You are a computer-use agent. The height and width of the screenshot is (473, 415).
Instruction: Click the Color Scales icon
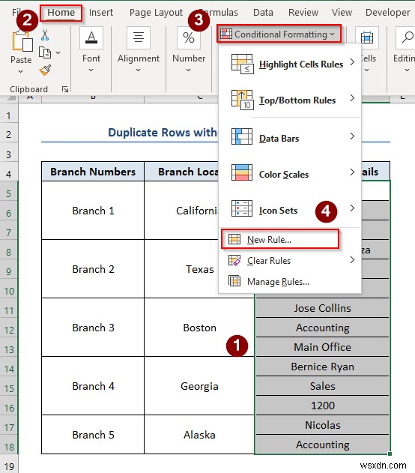[242, 172]
